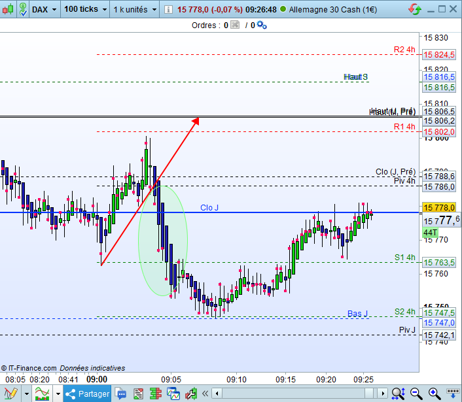Click the zoom out magnifier
The height and width of the screenshot is (402, 462).
(416, 394)
